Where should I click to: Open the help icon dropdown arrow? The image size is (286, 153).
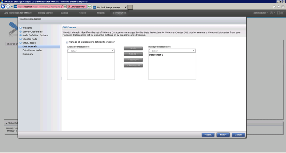click(274, 13)
